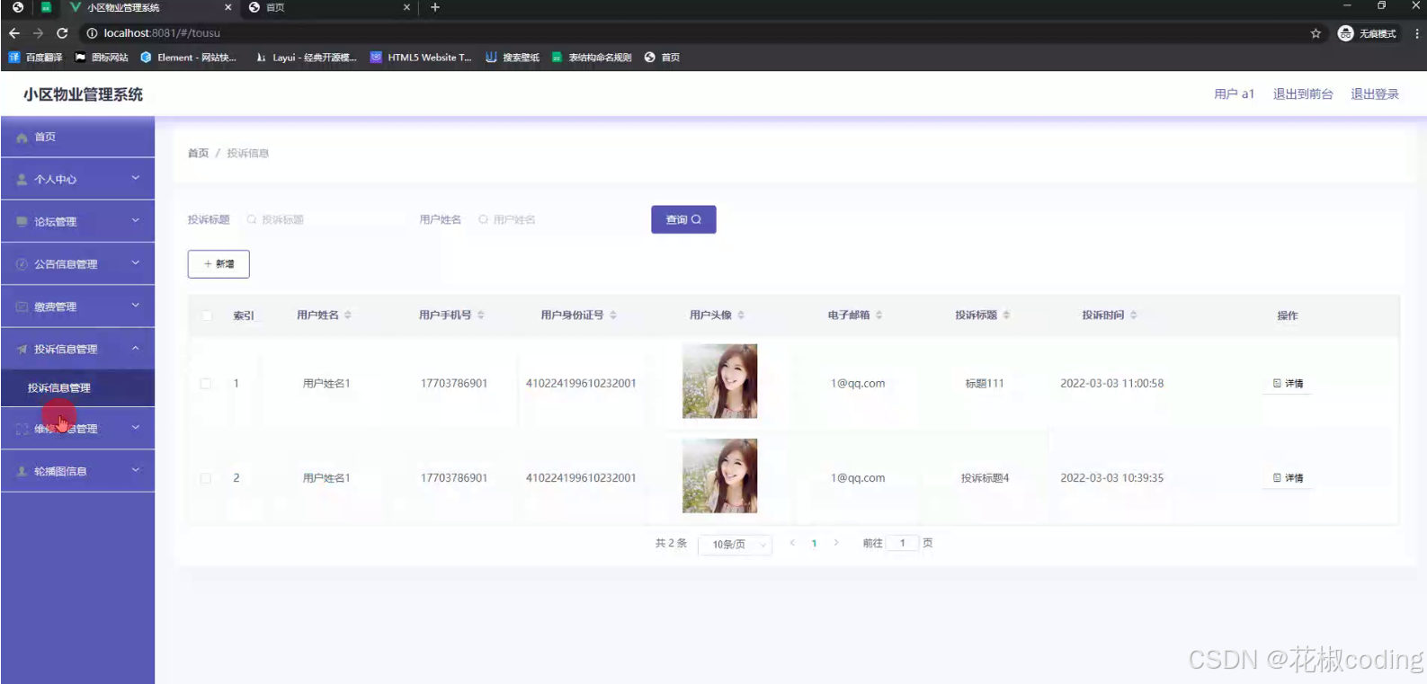Go to the previous page arrow in pagination

tap(792, 543)
